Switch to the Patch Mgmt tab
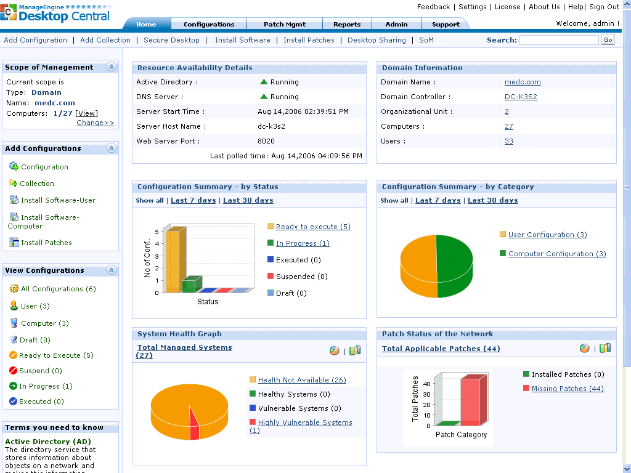This screenshot has width=631, height=473. coord(284,23)
